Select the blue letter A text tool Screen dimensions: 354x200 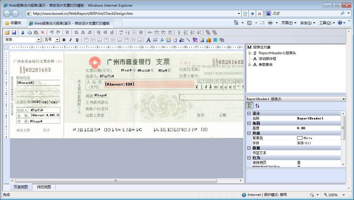148,40
